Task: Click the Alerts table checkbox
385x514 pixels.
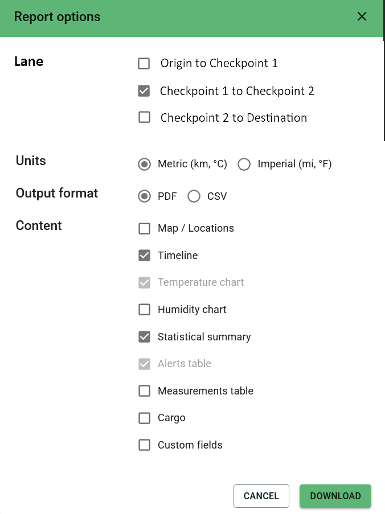Action: coord(145,364)
